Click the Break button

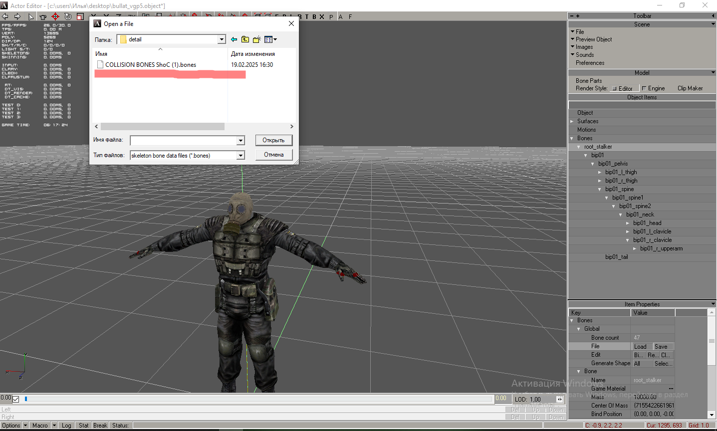[100, 426]
